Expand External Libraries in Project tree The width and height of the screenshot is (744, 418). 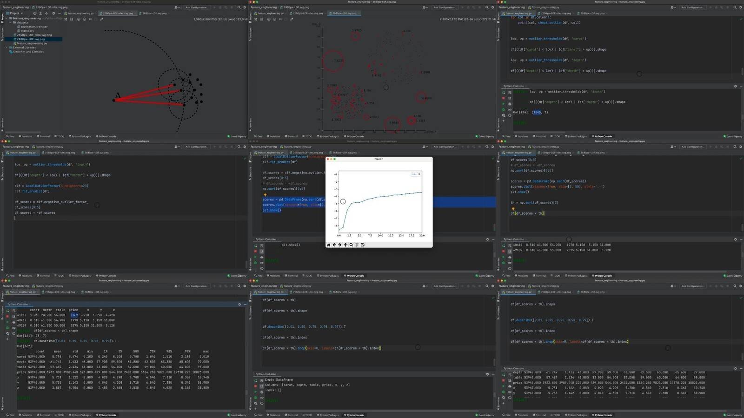[x=6, y=47]
